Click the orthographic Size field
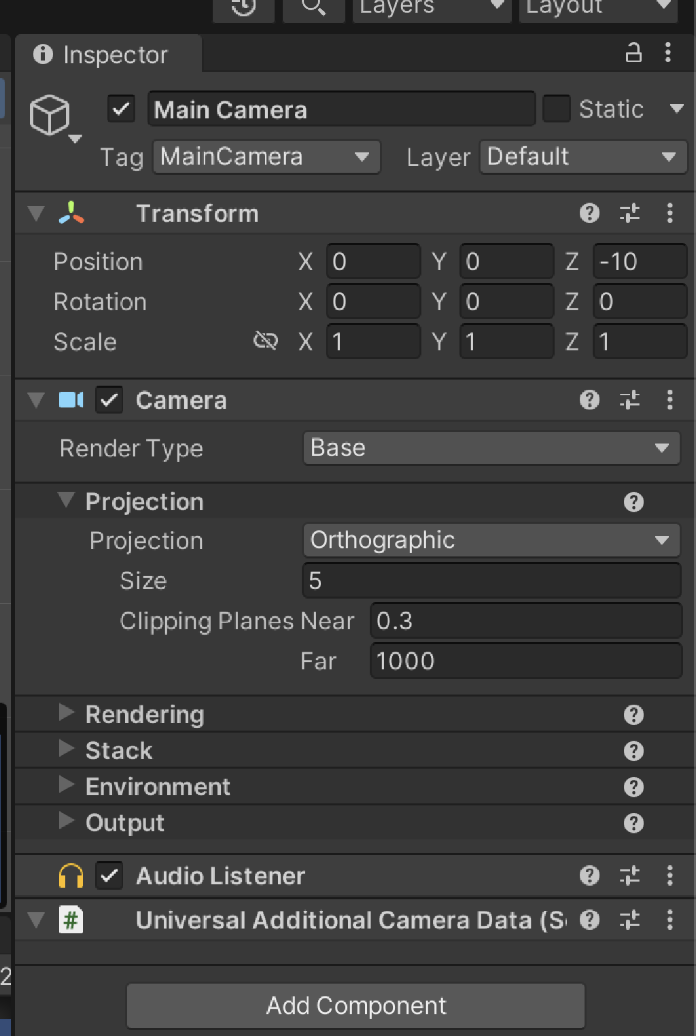Viewport: 696px width, 1036px height. (491, 580)
